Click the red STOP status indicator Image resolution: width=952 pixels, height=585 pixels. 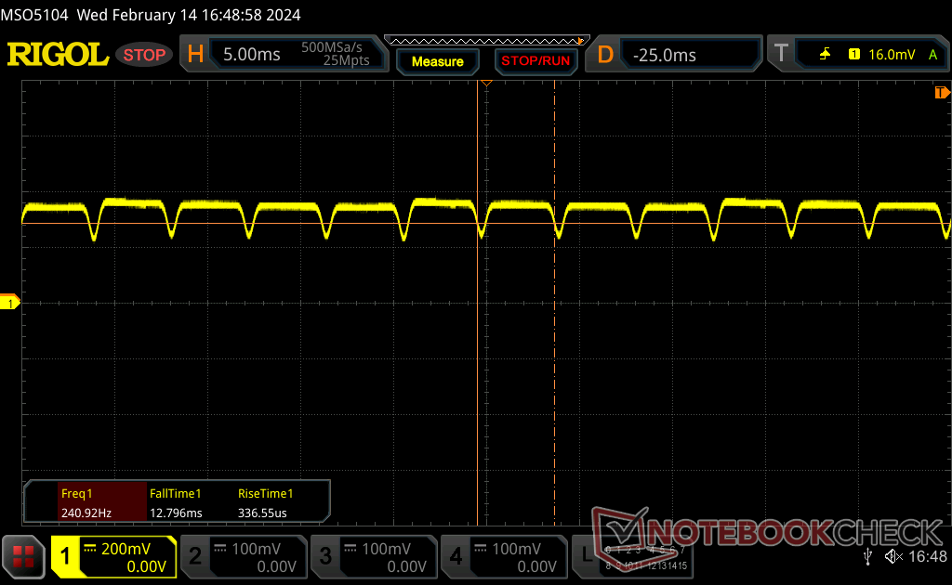[x=144, y=55]
